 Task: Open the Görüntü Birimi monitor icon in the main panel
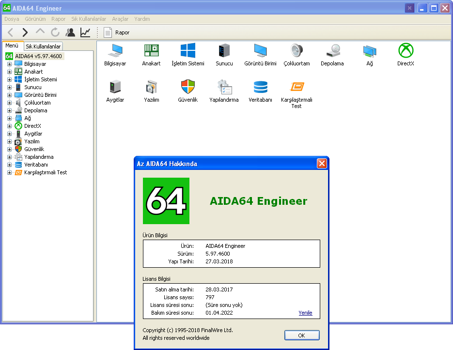(260, 51)
